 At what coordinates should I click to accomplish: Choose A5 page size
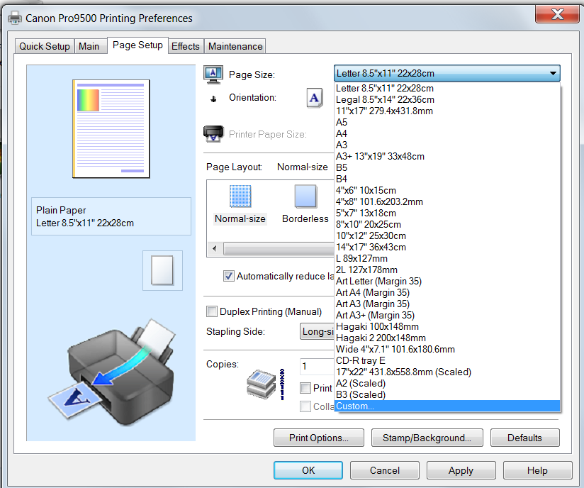[x=447, y=122]
